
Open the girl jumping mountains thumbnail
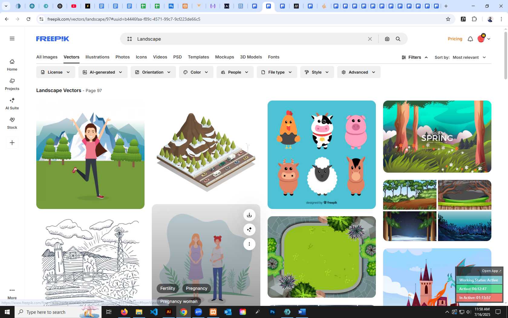click(x=90, y=155)
